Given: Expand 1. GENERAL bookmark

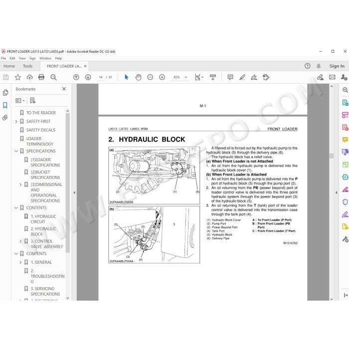Looking at the screenshot, I should [20, 262].
